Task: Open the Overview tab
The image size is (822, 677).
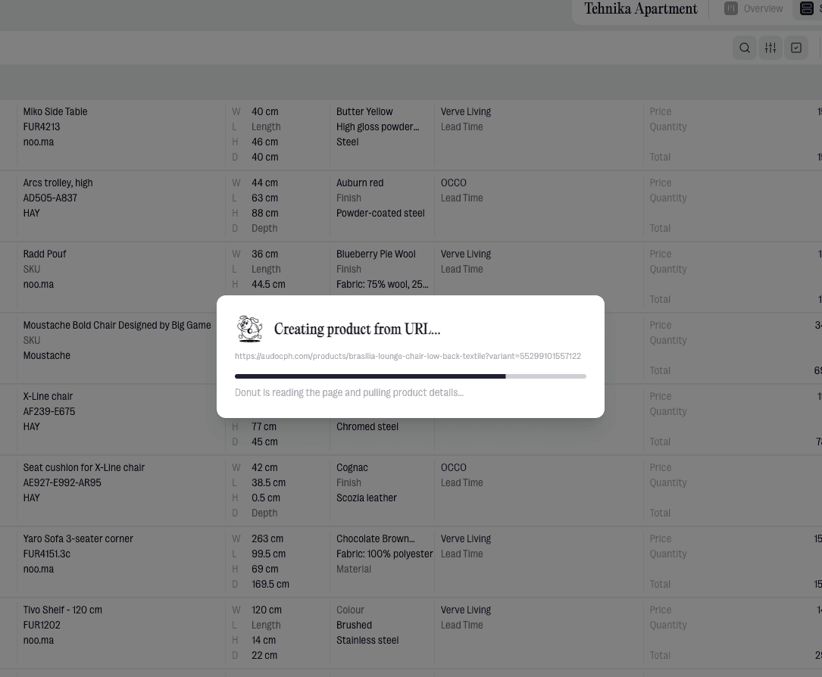Action: (753, 9)
